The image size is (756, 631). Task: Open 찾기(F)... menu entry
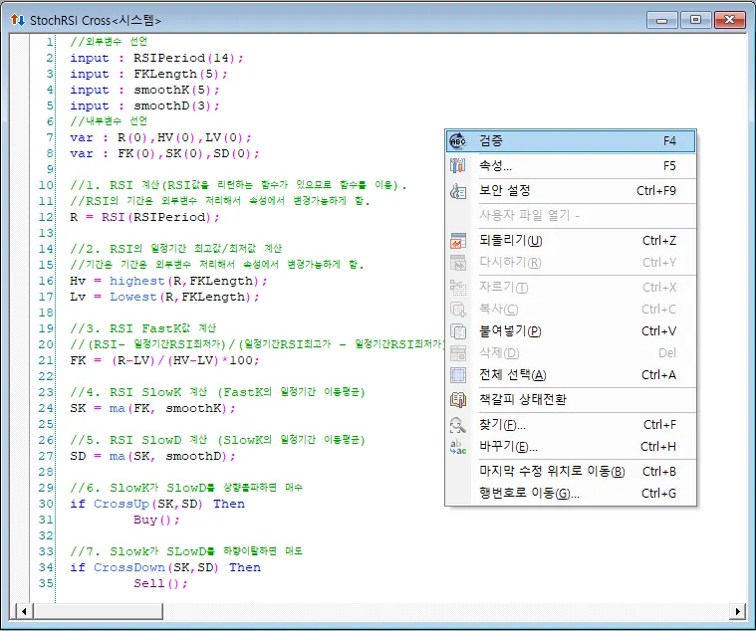[571, 425]
